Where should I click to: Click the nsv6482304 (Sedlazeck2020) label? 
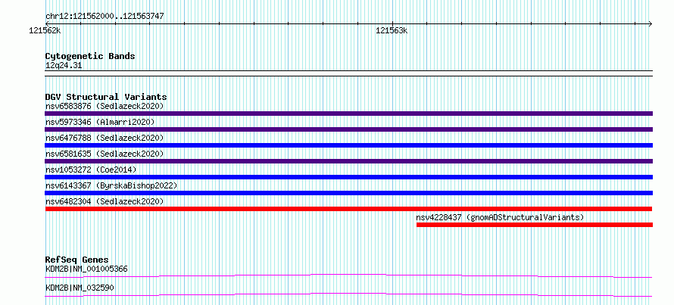(105, 201)
